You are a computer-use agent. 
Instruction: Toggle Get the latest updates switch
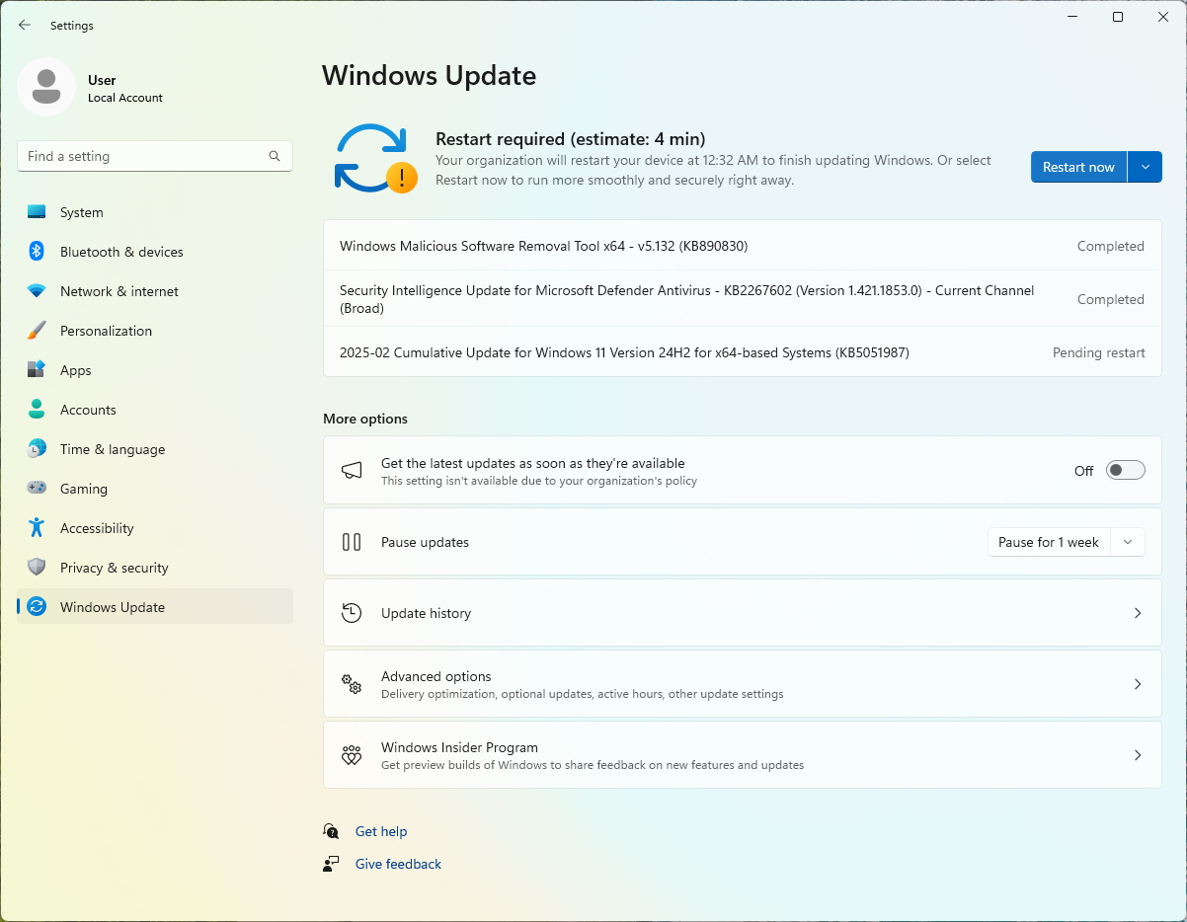[1126, 471]
